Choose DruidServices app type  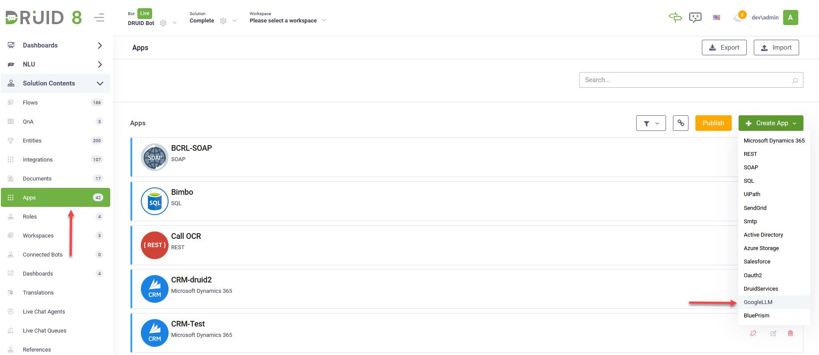[x=774, y=288]
